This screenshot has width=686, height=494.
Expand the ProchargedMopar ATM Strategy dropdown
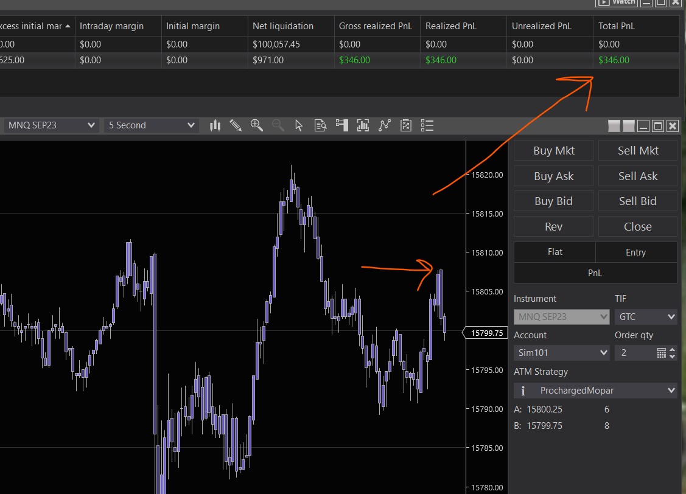(x=595, y=390)
